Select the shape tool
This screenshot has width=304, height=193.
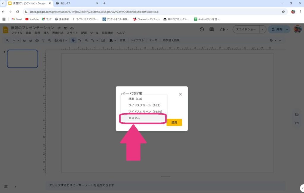point(86,40)
